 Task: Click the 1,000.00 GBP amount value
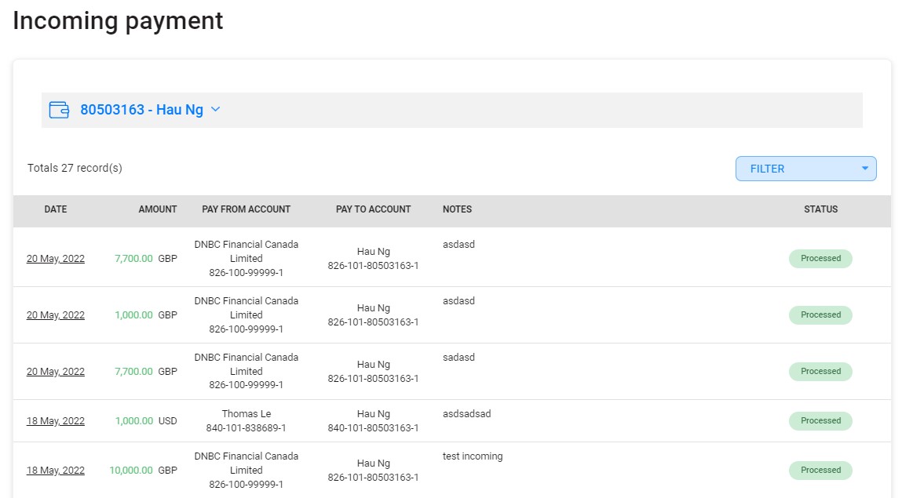coord(133,314)
